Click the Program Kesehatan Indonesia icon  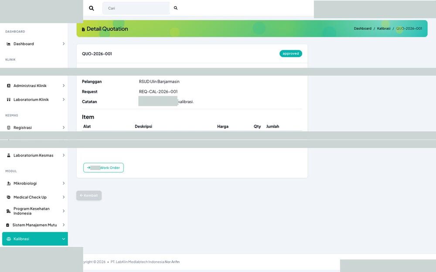tap(9, 211)
